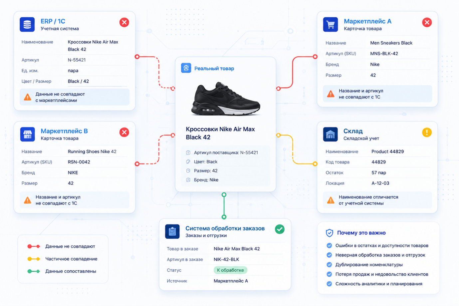This screenshot has height=306, width=459.
Task: Click the Маркетплейс B card title
Action: [x=64, y=131]
